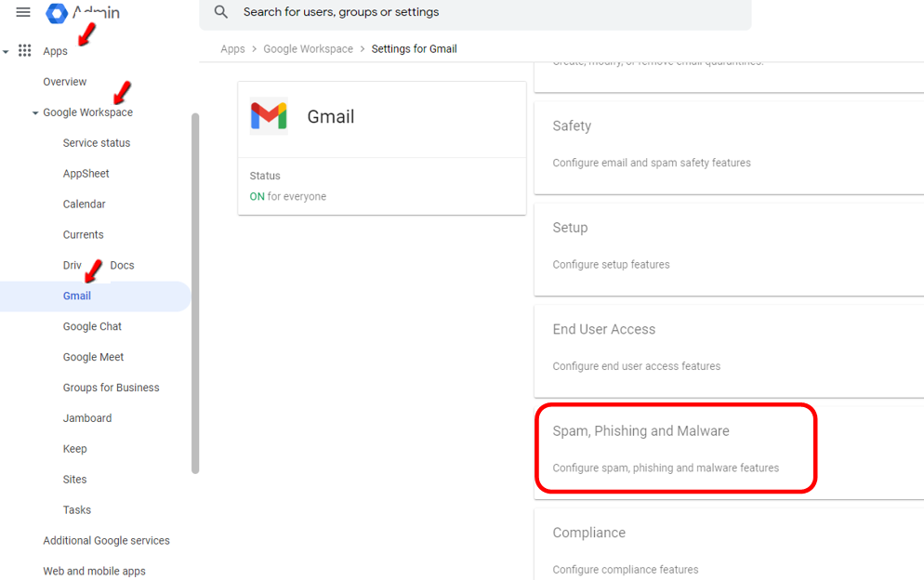
Task: Open the main navigation hamburger menu
Action: coord(25,13)
